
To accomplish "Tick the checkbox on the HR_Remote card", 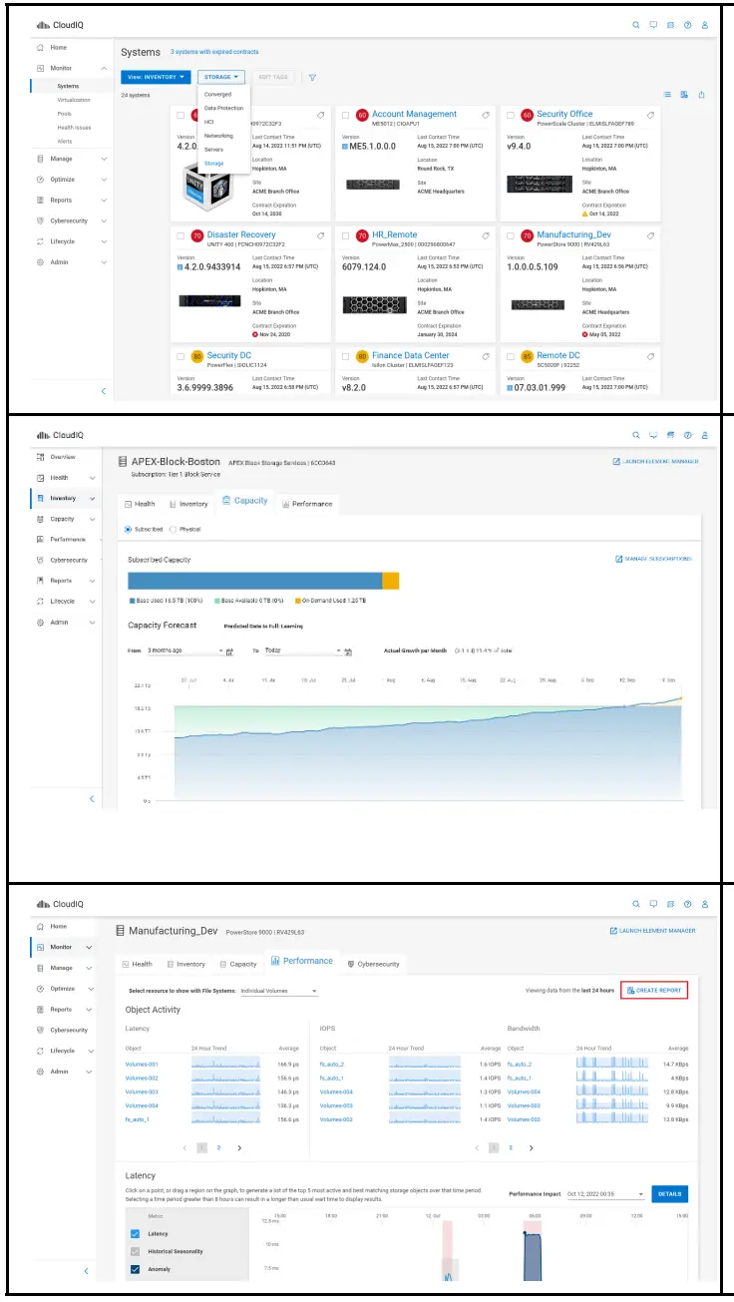I will [x=345, y=237].
